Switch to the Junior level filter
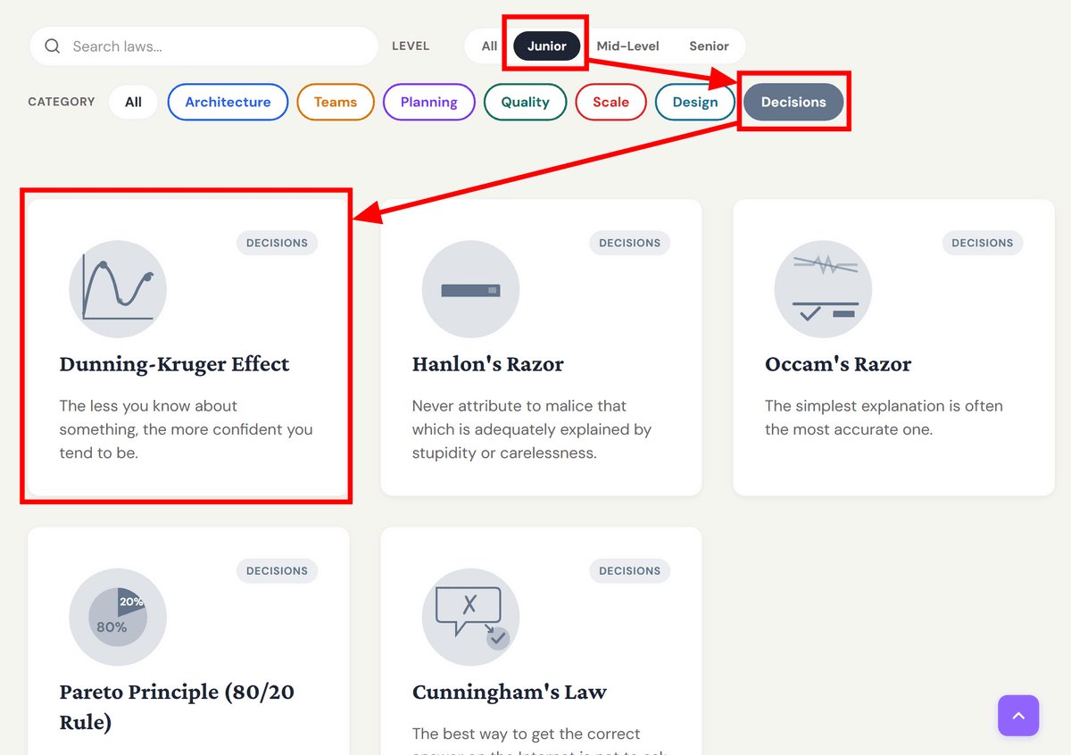Viewport: 1071px width, 755px height. point(546,46)
